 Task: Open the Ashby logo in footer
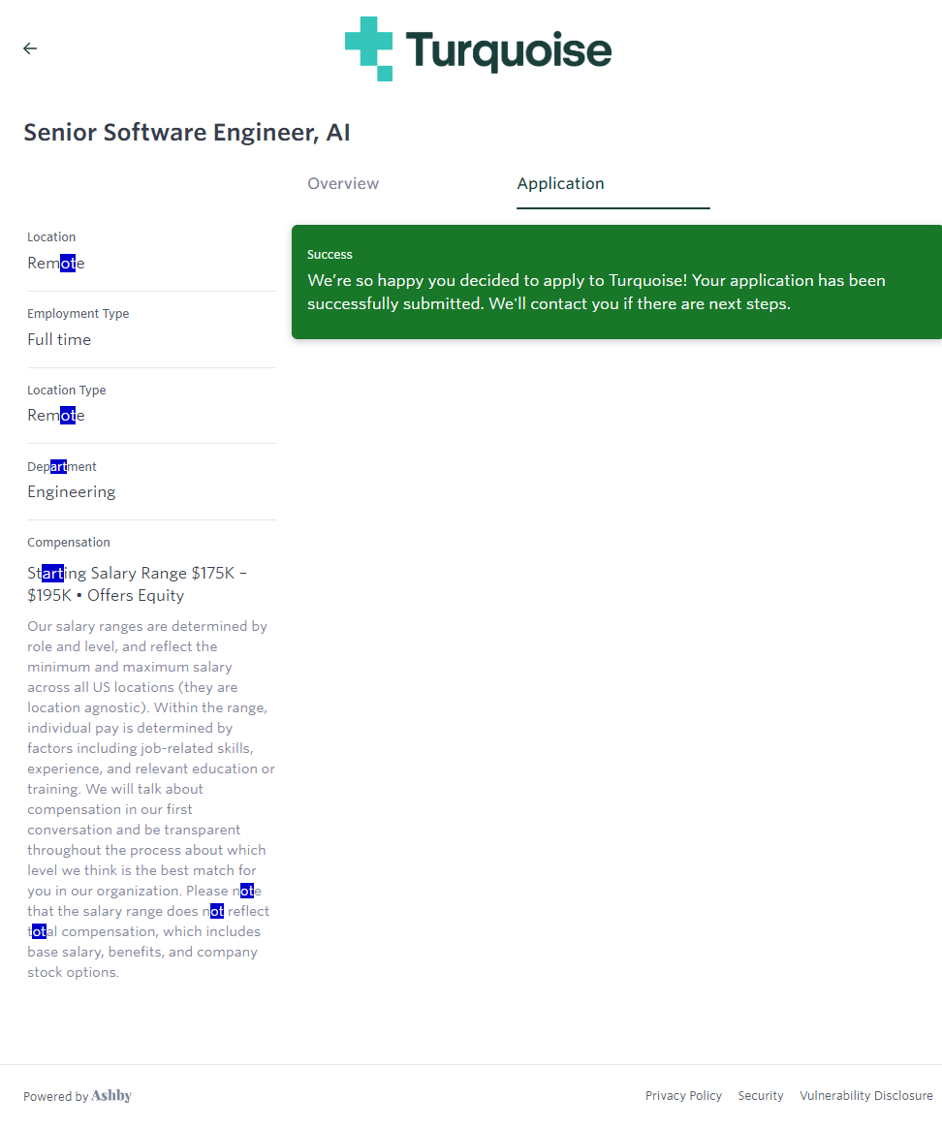tap(111, 1096)
